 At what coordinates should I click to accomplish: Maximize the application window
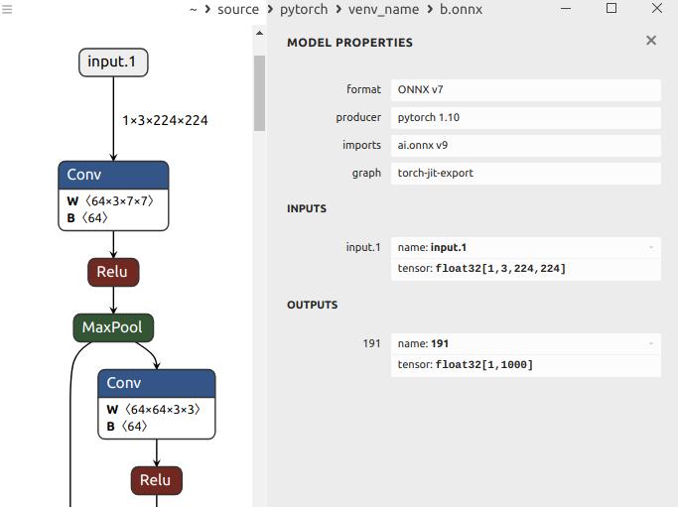611,9
